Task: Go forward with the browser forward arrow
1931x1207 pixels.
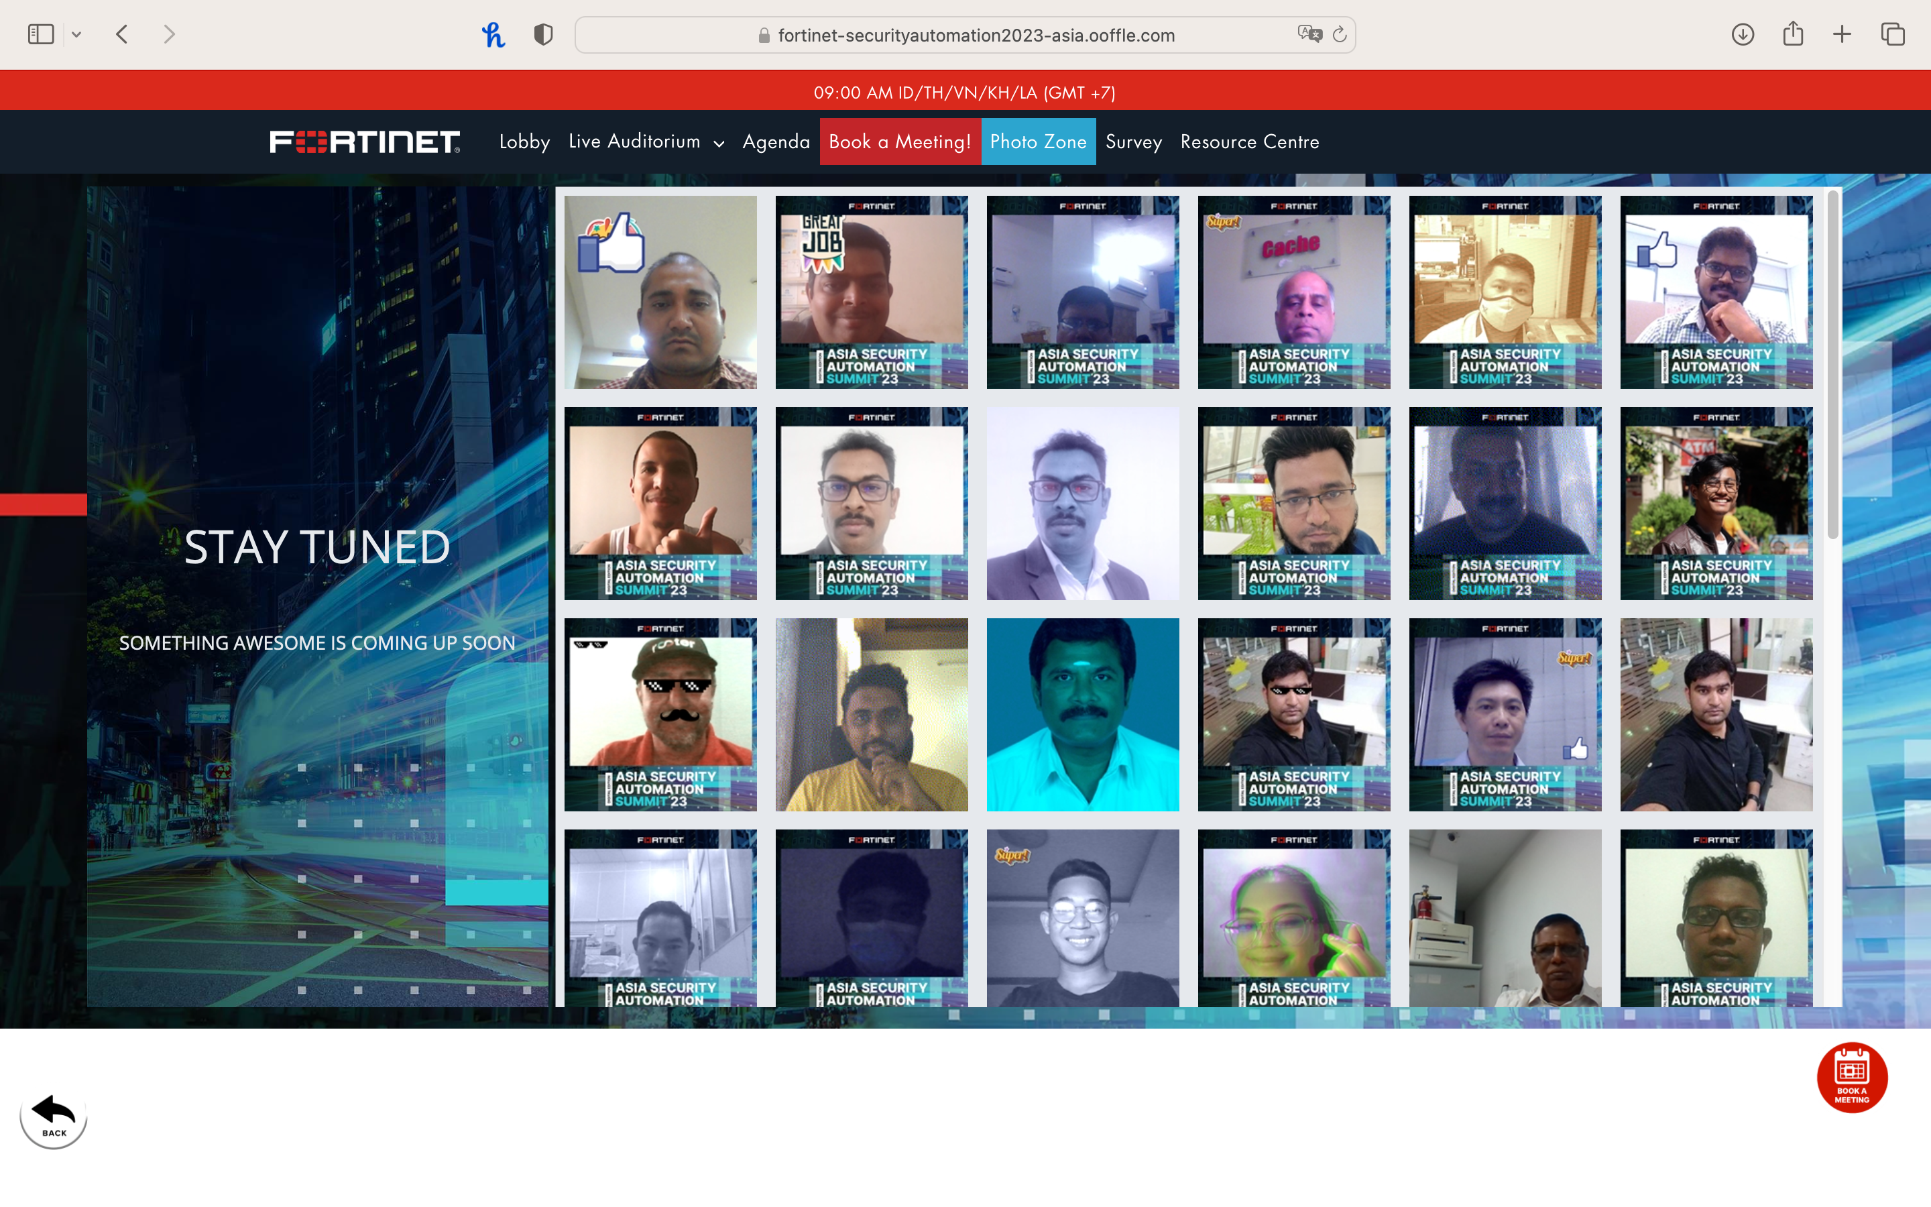Action: click(x=168, y=34)
